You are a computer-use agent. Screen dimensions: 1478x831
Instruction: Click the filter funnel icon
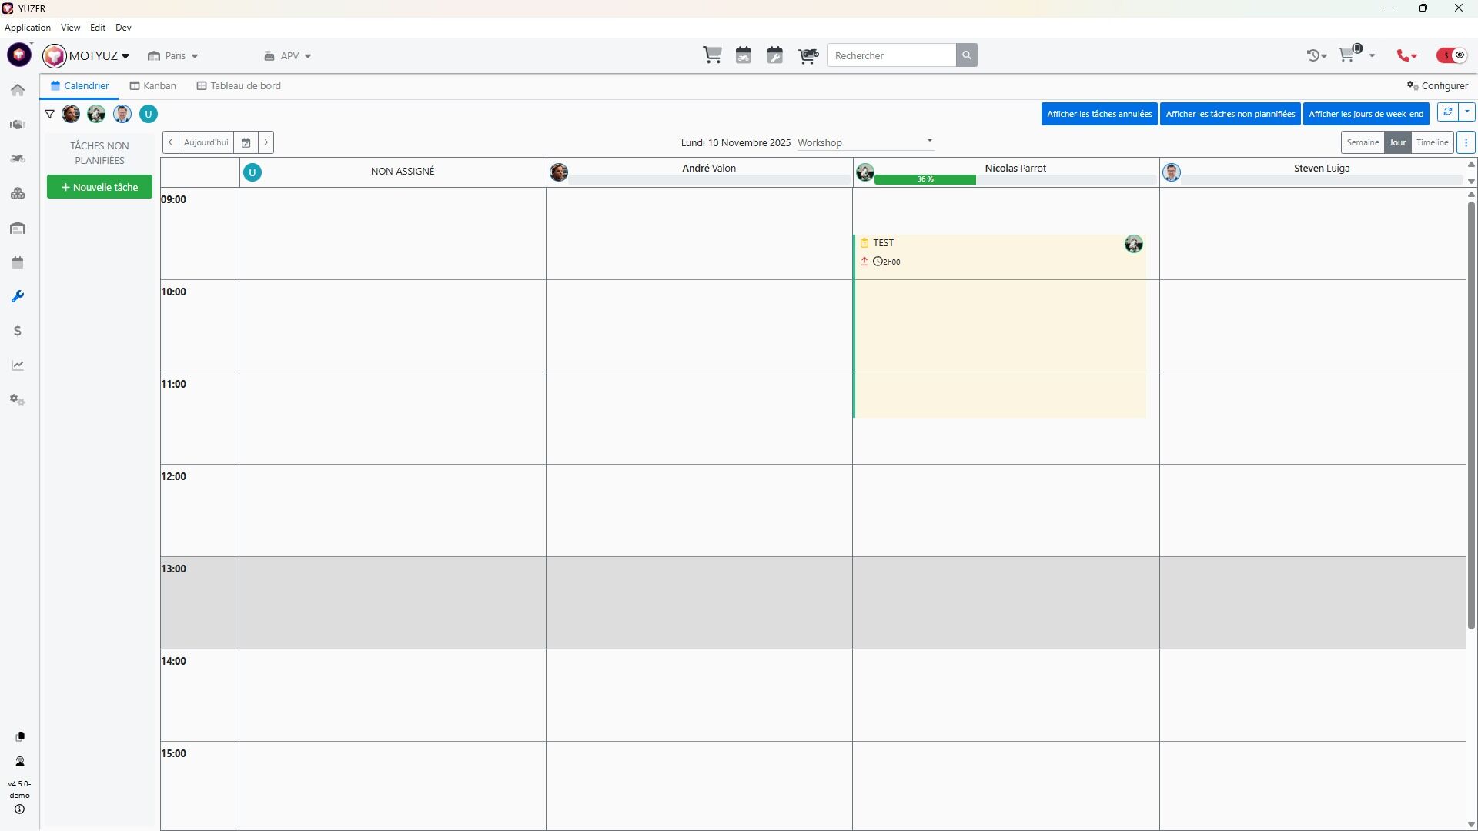50,114
